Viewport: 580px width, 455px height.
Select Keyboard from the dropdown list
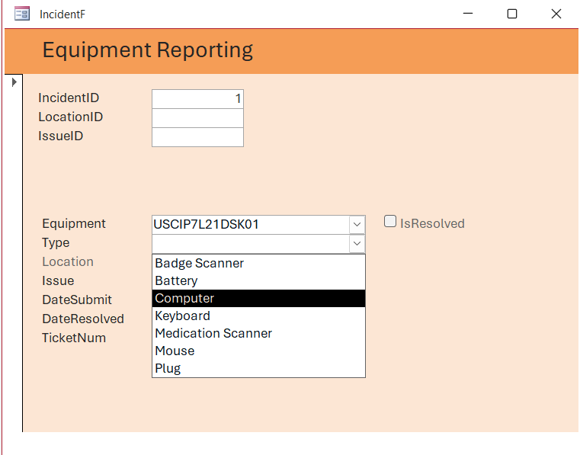[x=258, y=316]
